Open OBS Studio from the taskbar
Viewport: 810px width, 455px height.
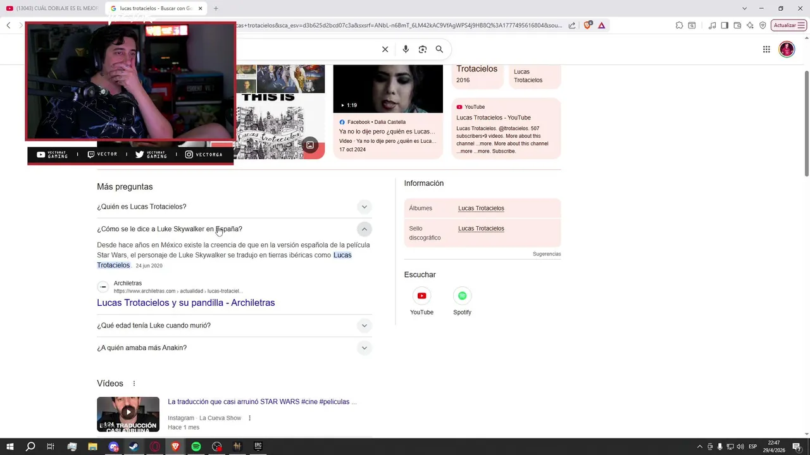217,447
